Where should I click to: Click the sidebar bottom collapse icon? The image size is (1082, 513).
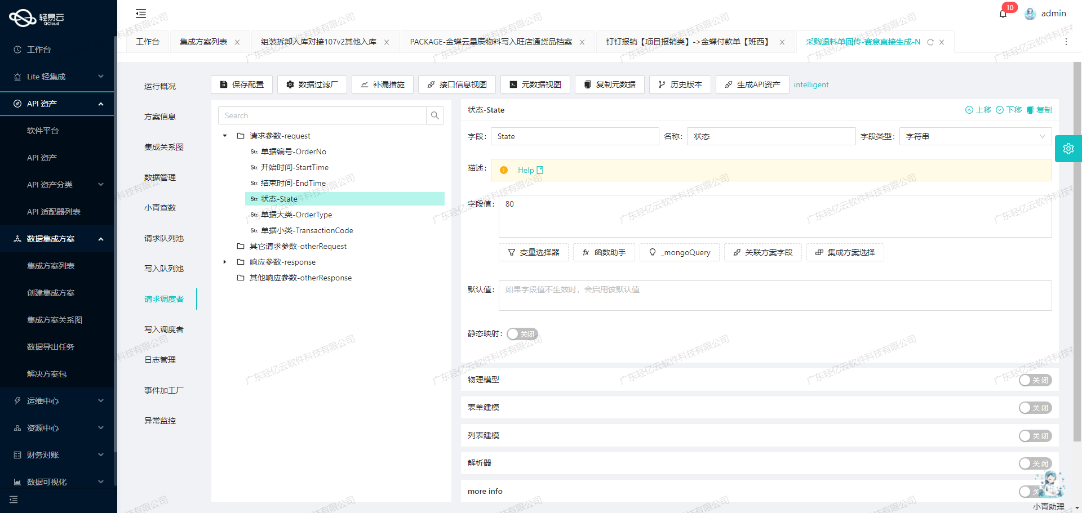(14, 499)
